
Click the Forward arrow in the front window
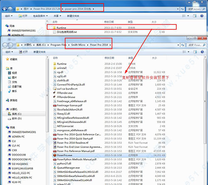[x=10, y=45]
